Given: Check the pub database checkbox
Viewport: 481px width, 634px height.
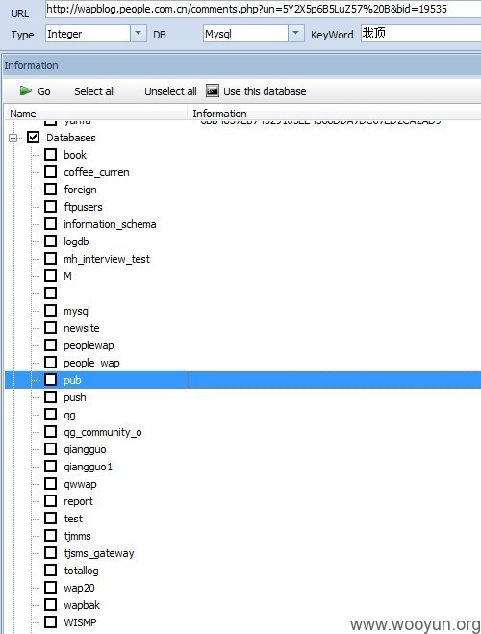Looking at the screenshot, I should (x=51, y=380).
